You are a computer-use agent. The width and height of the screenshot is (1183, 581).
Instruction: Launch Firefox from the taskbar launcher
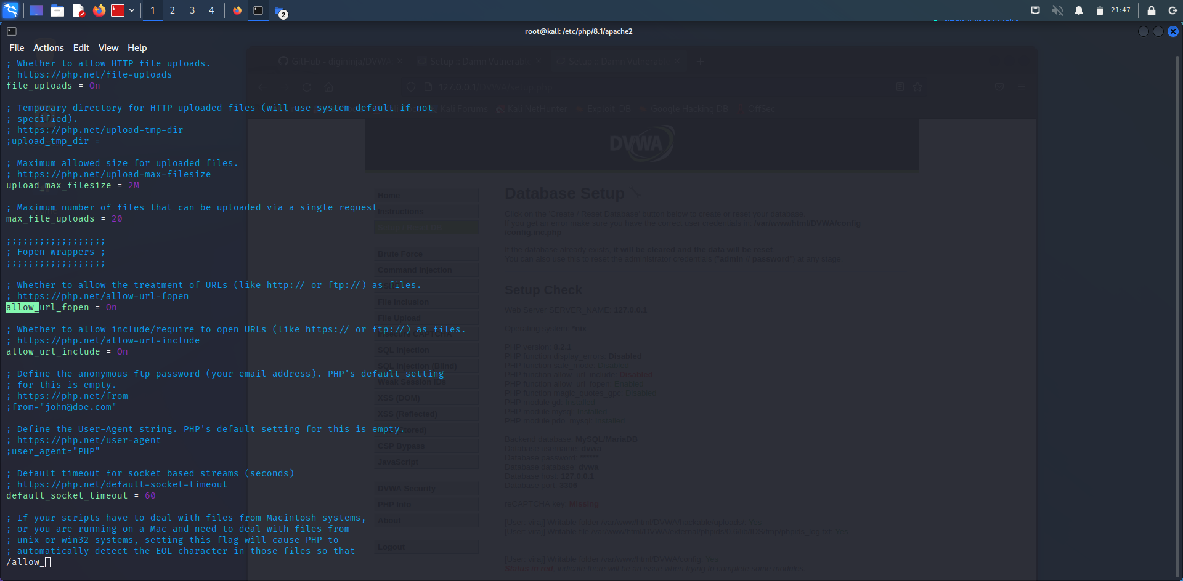point(99,10)
